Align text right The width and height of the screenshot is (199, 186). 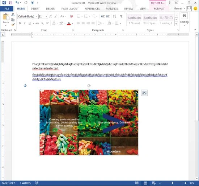[x=88, y=23]
